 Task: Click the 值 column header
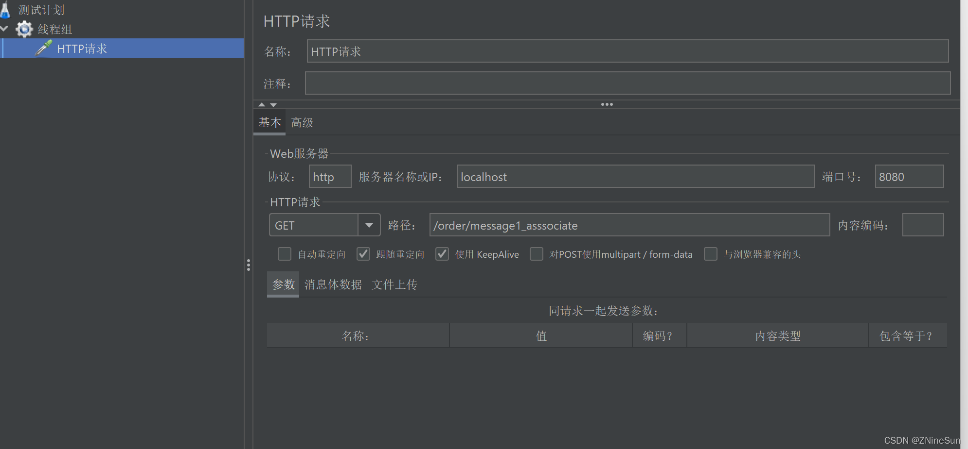pos(541,335)
